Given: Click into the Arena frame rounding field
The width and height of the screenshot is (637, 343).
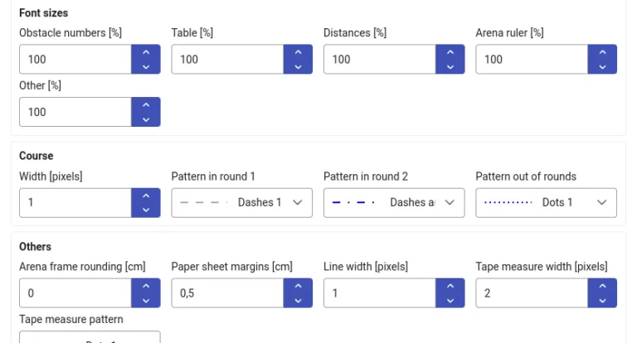Looking at the screenshot, I should [x=75, y=293].
